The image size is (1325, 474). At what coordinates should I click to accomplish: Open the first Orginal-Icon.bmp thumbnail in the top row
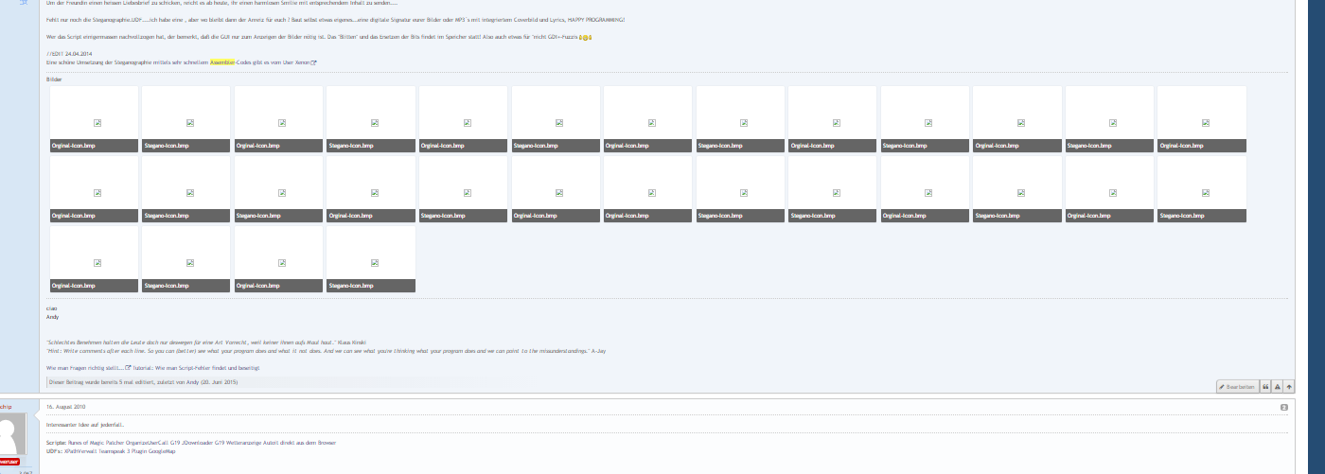[x=95, y=118]
